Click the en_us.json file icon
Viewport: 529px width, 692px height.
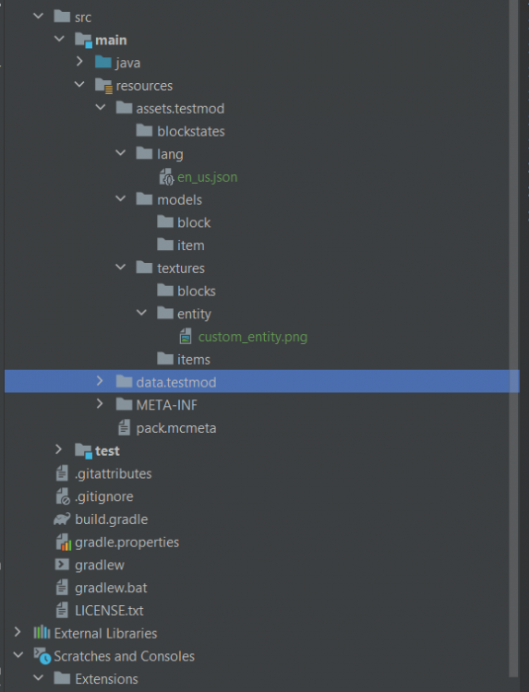[166, 177]
